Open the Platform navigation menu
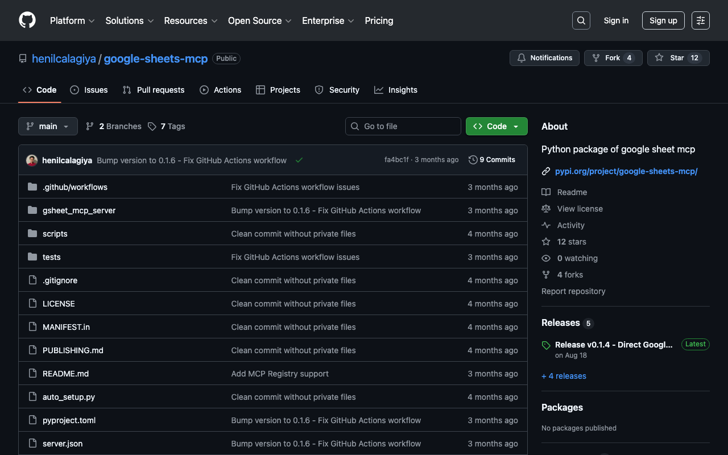The height and width of the screenshot is (455, 728). pos(72,20)
